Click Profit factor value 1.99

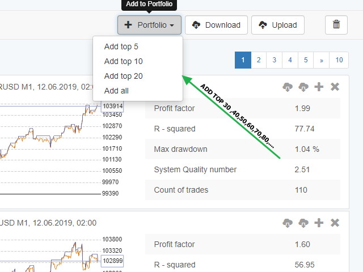click(302, 108)
